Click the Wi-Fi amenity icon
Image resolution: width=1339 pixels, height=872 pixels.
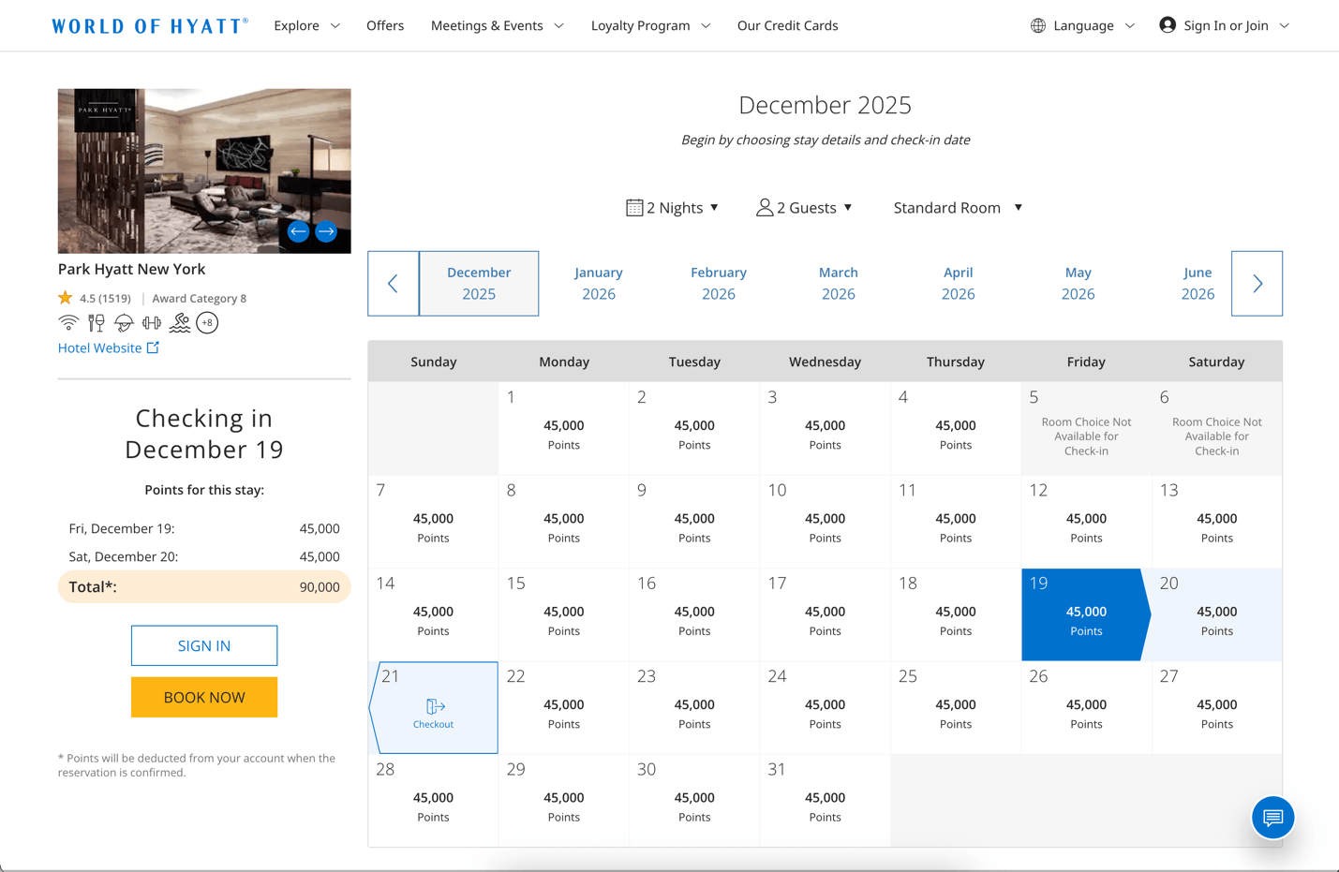[x=68, y=323]
